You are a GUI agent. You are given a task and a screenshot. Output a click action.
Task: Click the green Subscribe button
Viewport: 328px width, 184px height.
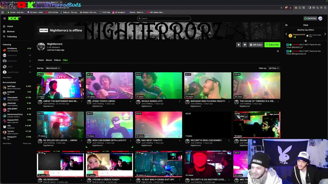pyautogui.click(x=272, y=45)
